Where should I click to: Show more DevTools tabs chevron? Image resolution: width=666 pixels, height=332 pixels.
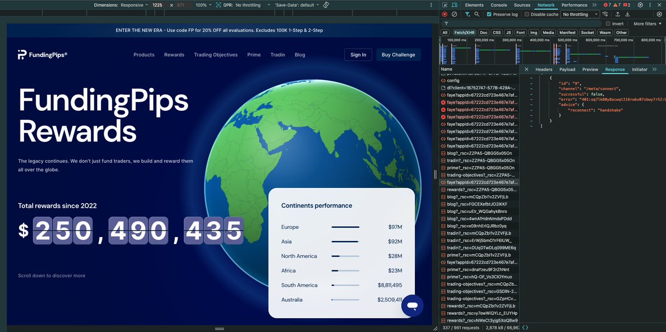(595, 5)
